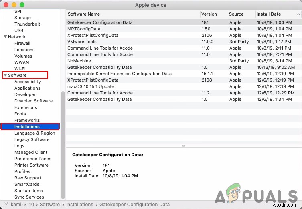This screenshot has width=302, height=209.
Task: Click the green zoom window button
Action: pos(22,5)
